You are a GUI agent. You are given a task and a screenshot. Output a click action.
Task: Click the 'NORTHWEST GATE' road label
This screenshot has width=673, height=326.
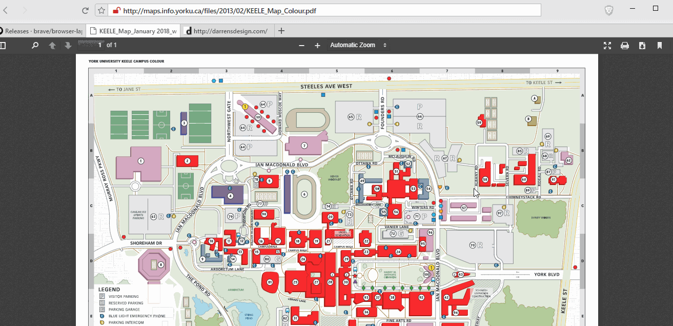pos(229,120)
